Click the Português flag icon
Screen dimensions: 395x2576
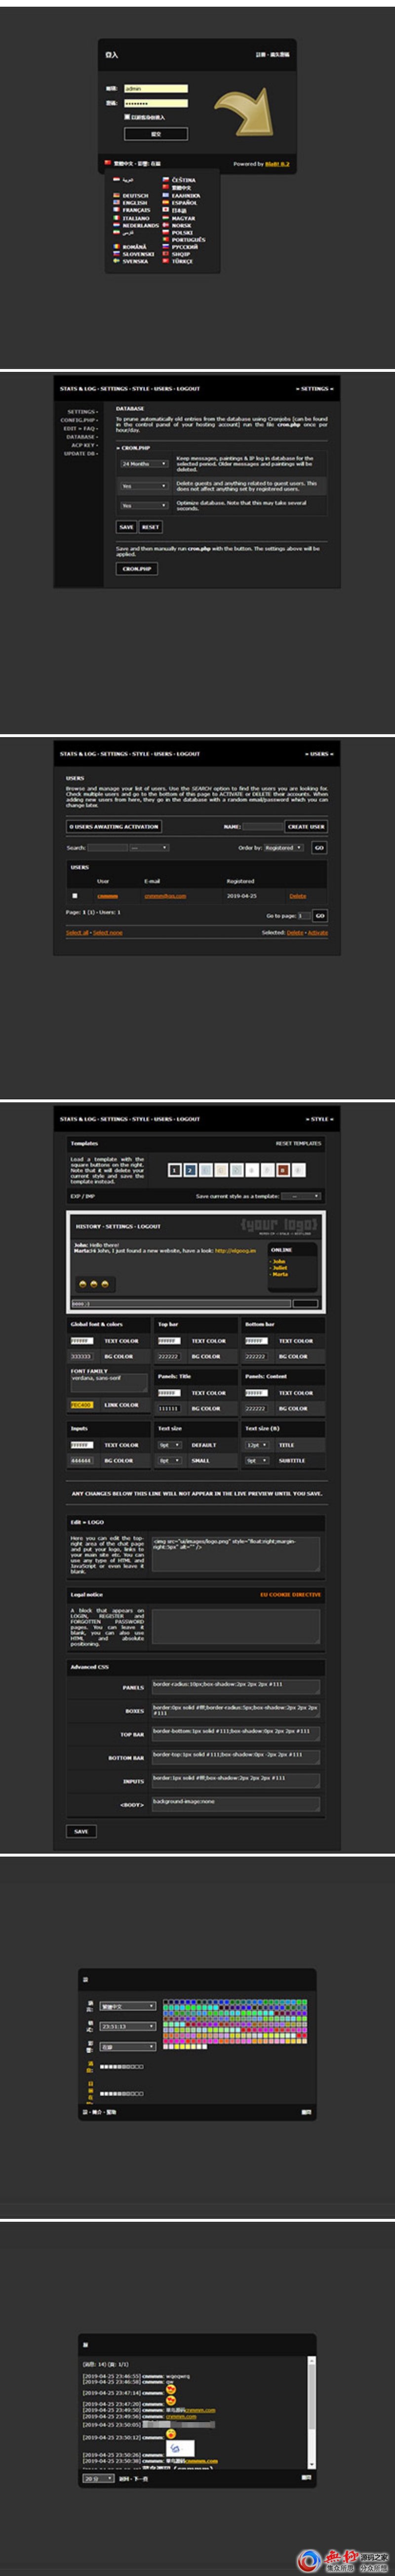[x=166, y=240]
